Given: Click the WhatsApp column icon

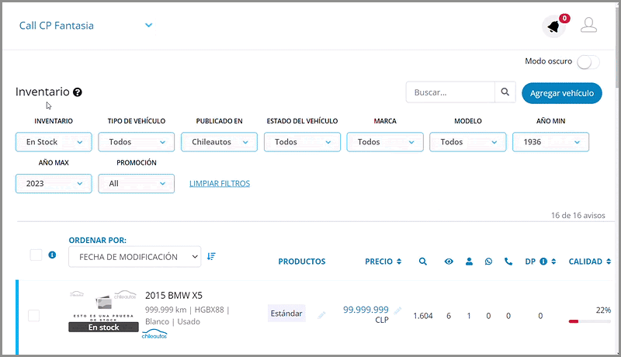Looking at the screenshot, I should coord(489,262).
